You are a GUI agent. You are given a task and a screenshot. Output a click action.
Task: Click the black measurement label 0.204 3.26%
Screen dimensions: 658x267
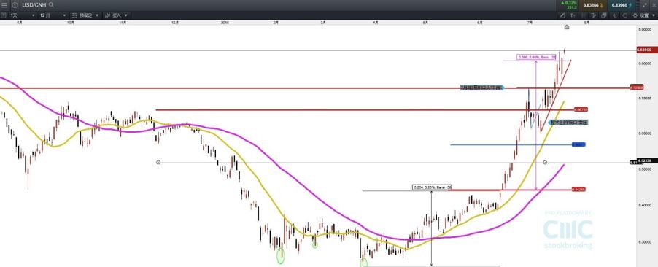[x=431, y=187]
